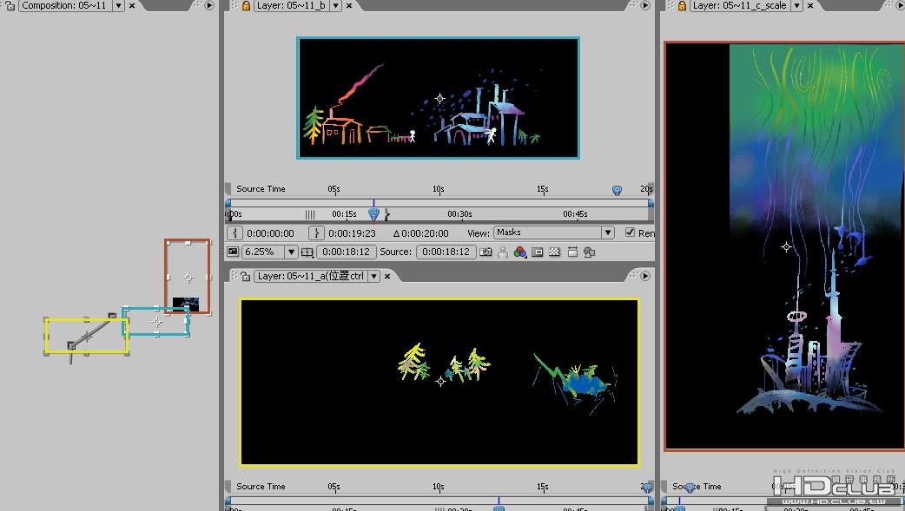The image size is (905, 511).
Task: Toggle the region of interest icon
Action: click(538, 252)
